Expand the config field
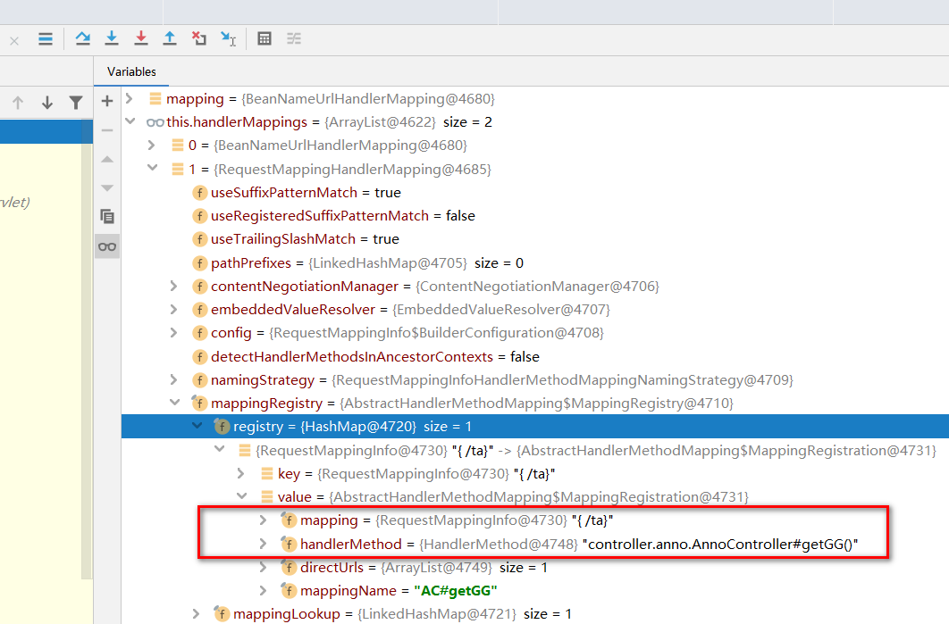This screenshot has height=624, width=949. click(x=173, y=333)
